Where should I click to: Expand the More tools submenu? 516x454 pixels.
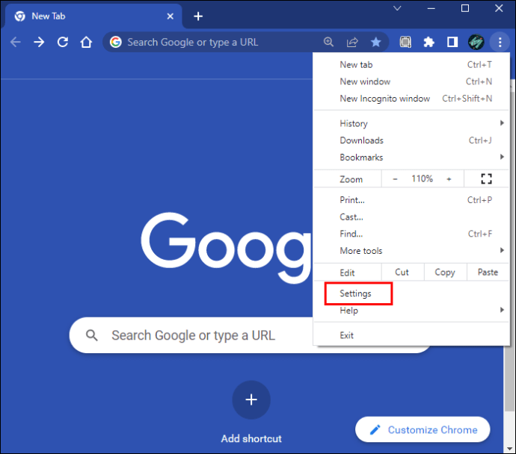(411, 251)
